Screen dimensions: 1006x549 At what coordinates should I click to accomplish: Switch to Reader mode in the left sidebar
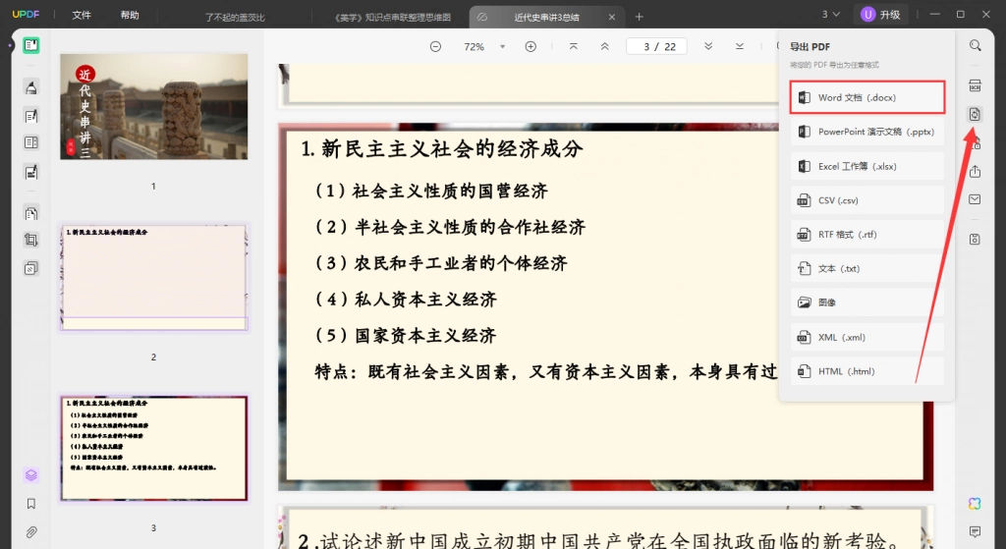(30, 45)
